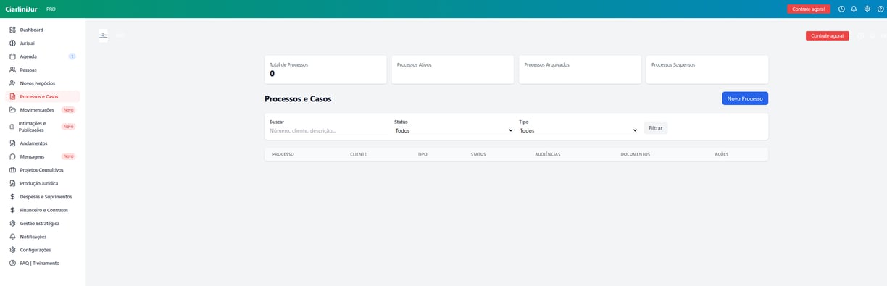Click the Financeiro e Contratos dollar icon
This screenshot has height=286, width=887.
coord(12,210)
